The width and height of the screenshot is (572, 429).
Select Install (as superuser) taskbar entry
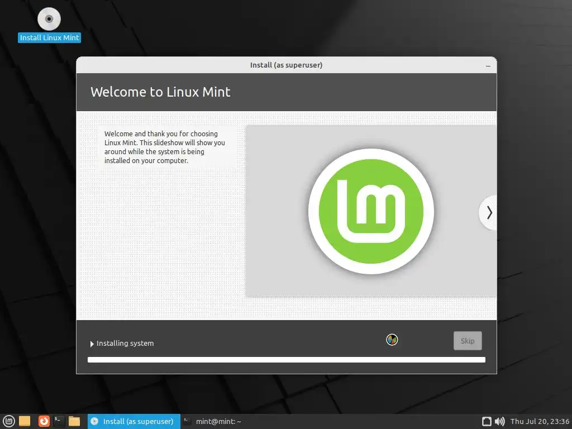[134, 421]
